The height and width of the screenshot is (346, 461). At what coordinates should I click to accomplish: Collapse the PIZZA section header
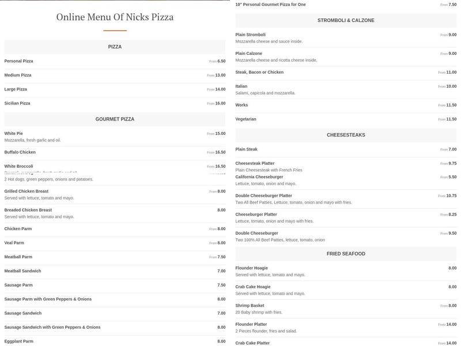[x=115, y=47]
